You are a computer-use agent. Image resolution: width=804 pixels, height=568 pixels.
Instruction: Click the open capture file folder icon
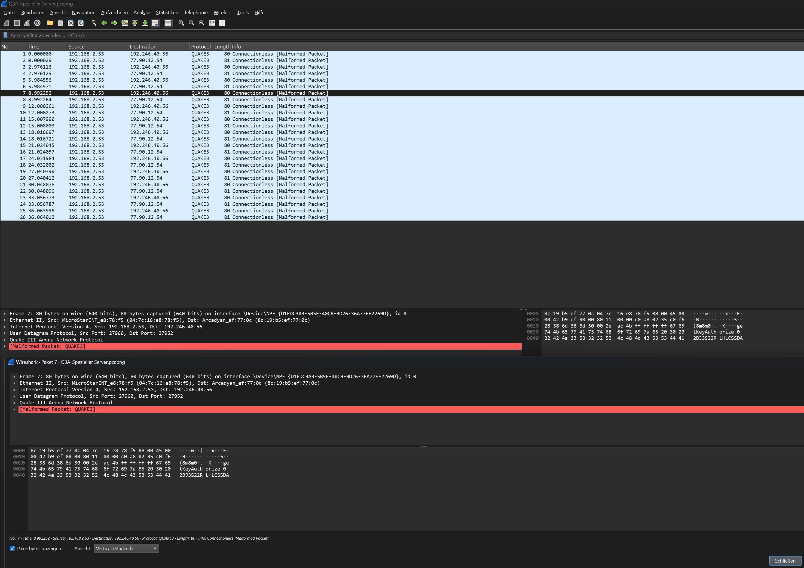50,23
